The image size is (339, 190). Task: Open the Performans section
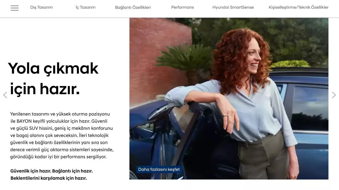coord(183,7)
